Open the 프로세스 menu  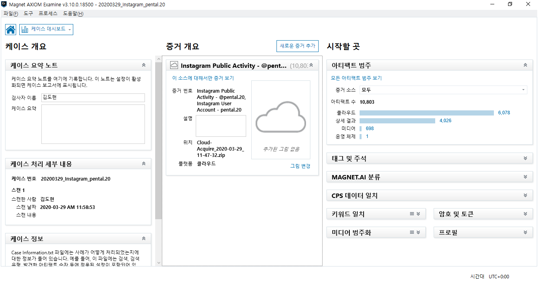click(48, 13)
